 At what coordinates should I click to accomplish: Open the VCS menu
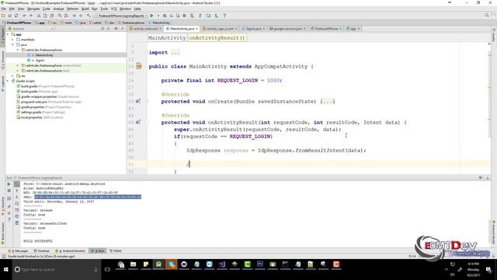(x=114, y=9)
